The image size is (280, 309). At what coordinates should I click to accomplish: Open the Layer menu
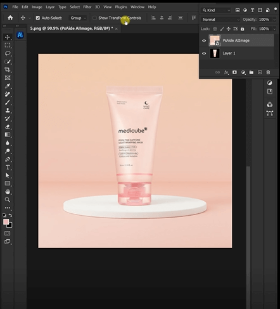[50, 7]
